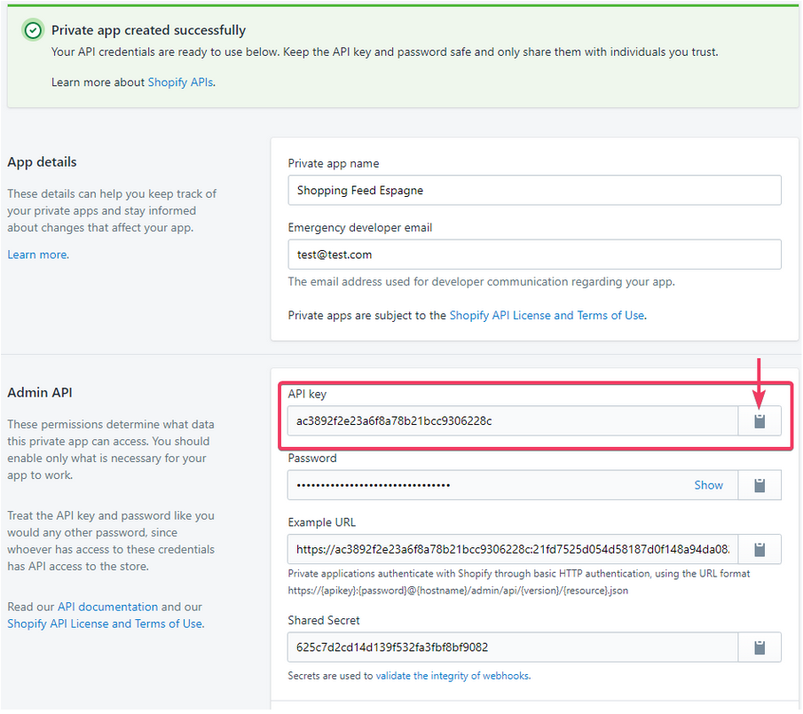Open license link in Admin API description
The image size is (803, 714).
(x=105, y=624)
